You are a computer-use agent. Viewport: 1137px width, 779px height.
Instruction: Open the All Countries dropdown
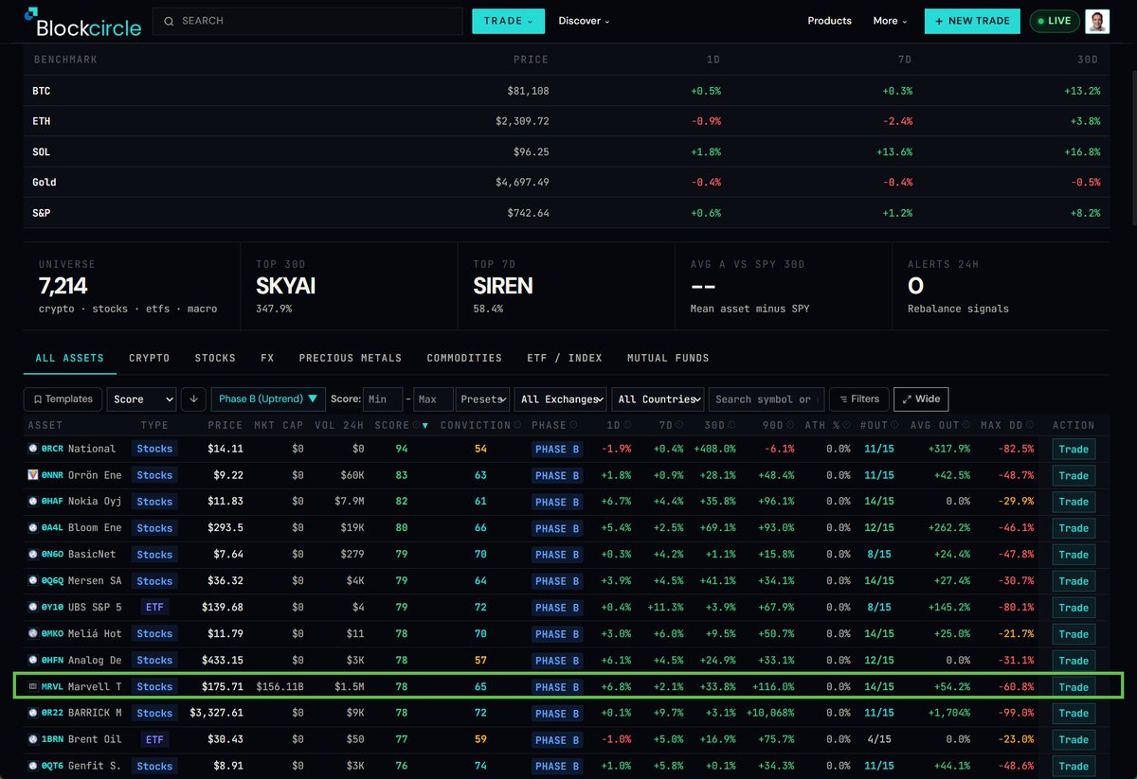point(658,399)
